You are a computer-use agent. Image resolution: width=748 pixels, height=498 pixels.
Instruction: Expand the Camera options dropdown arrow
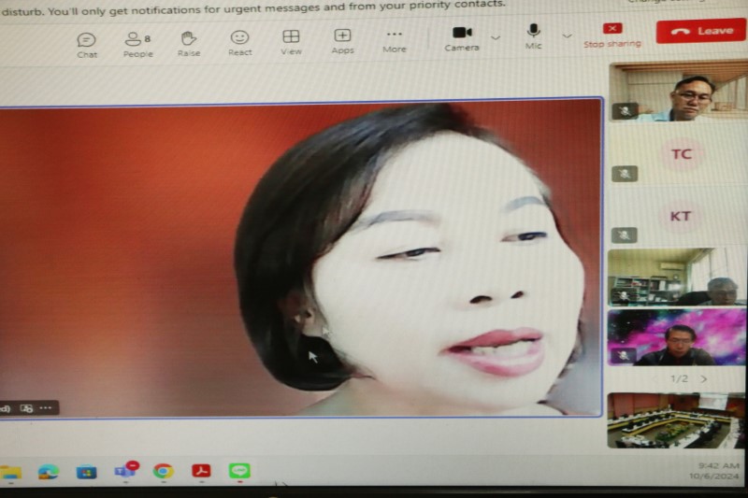coord(496,37)
